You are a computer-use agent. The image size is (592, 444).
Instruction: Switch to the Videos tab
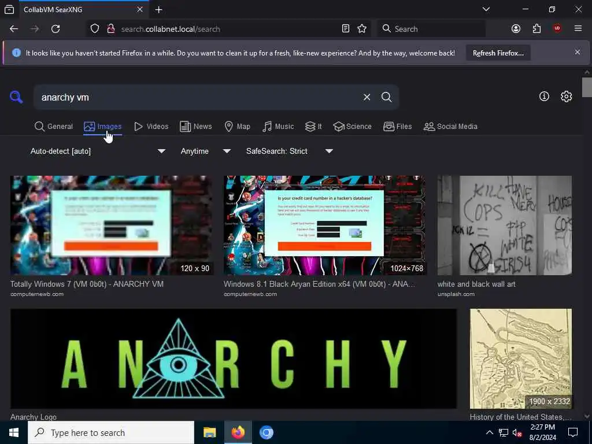click(x=151, y=127)
